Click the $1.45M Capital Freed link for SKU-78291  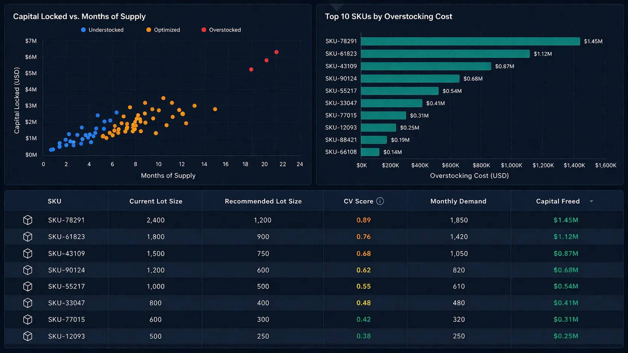tap(566, 220)
